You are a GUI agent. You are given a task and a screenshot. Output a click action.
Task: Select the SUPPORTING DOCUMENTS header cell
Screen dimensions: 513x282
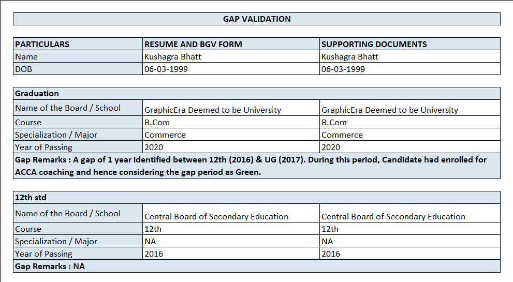410,44
